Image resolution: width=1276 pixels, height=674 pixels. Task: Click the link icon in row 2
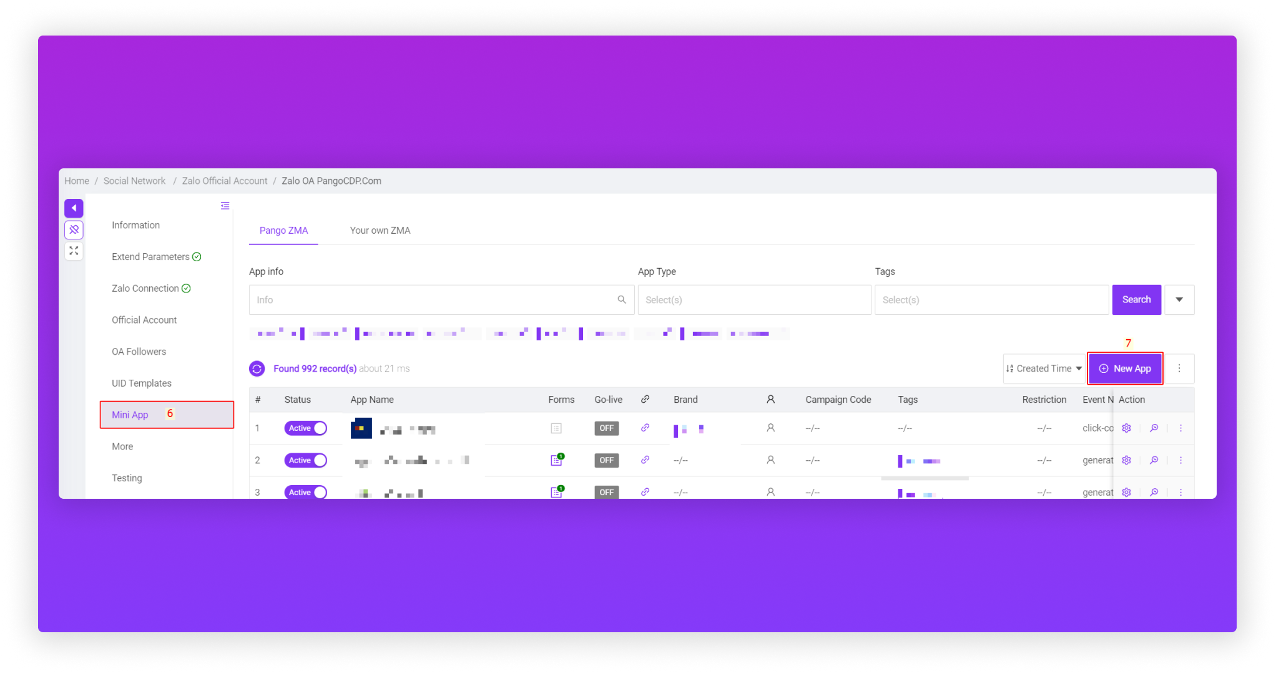pos(645,460)
